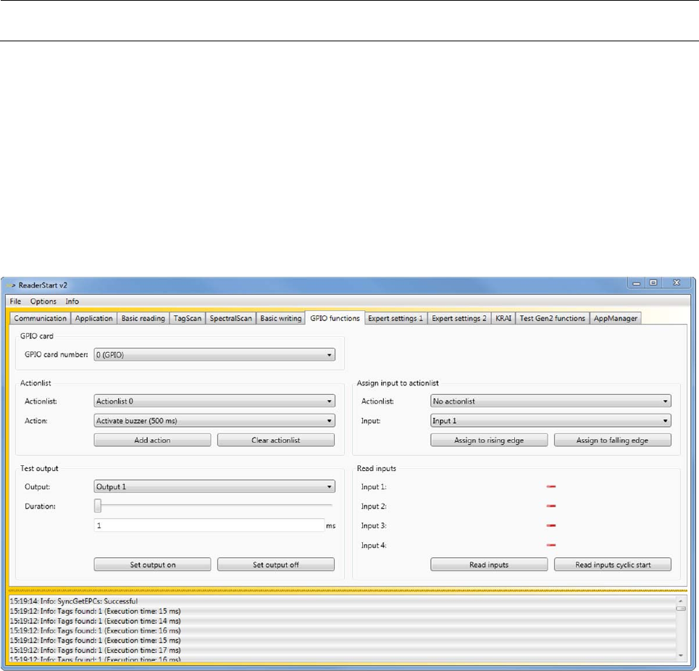Expand the Actionlist 0 dropdown

(x=214, y=401)
